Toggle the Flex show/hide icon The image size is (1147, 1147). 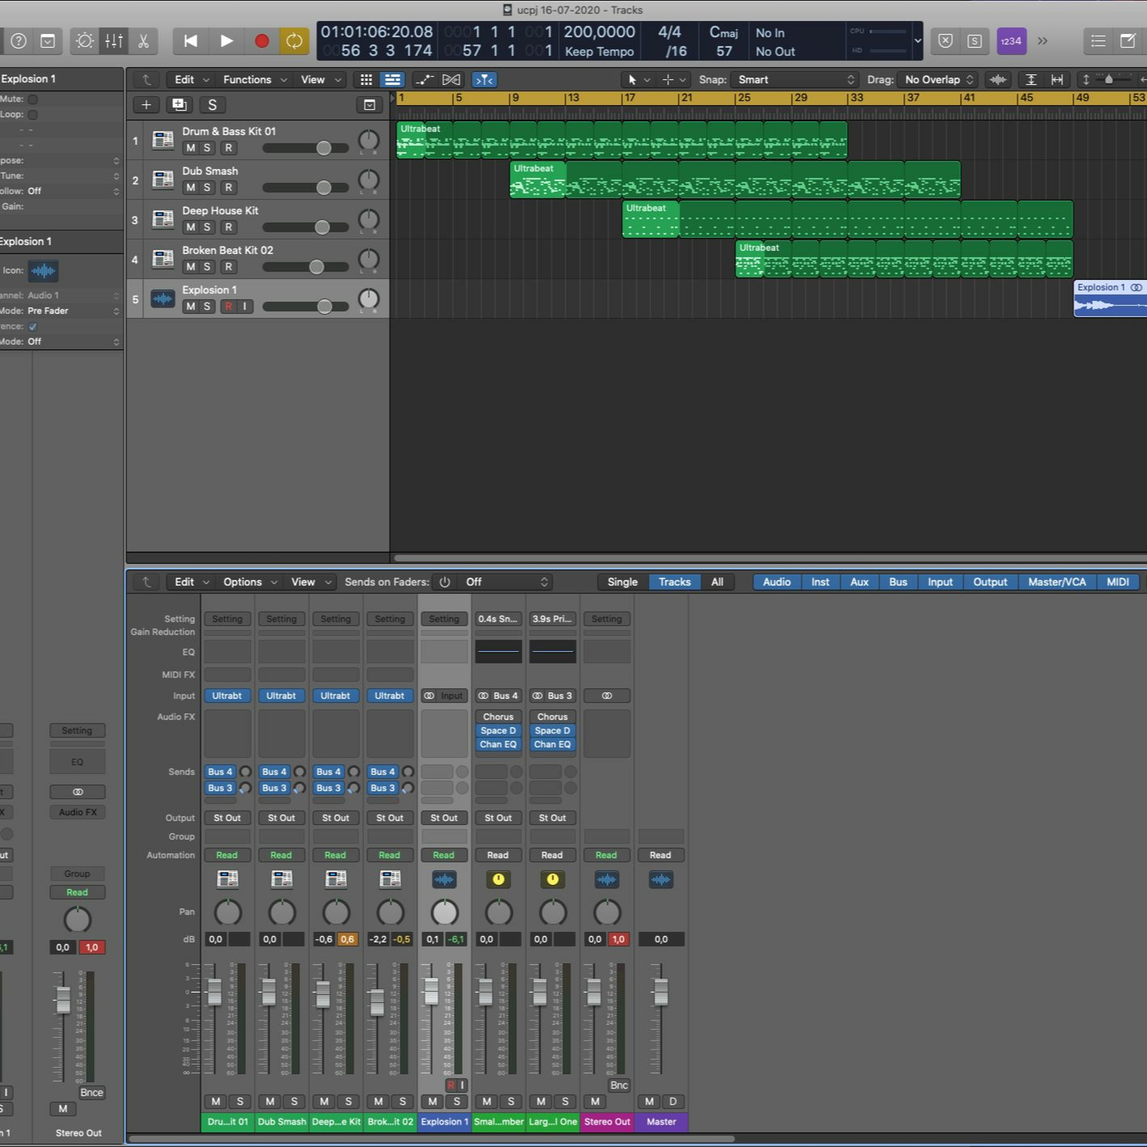tap(451, 80)
